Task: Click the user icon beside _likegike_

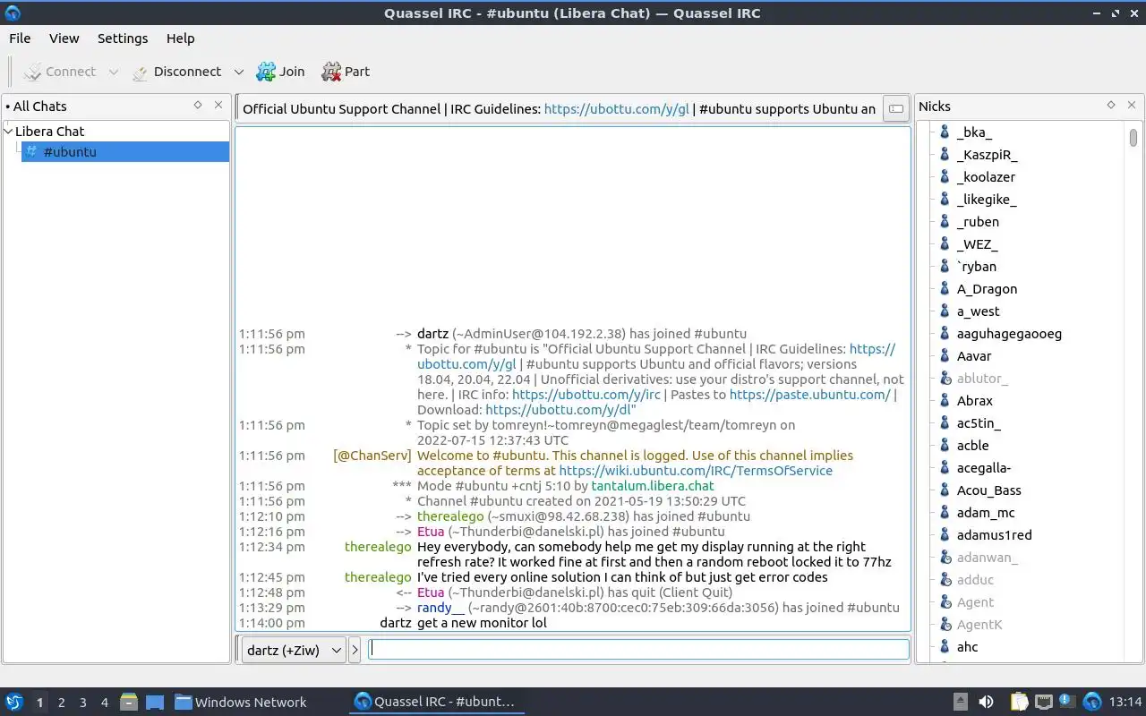Action: point(945,200)
